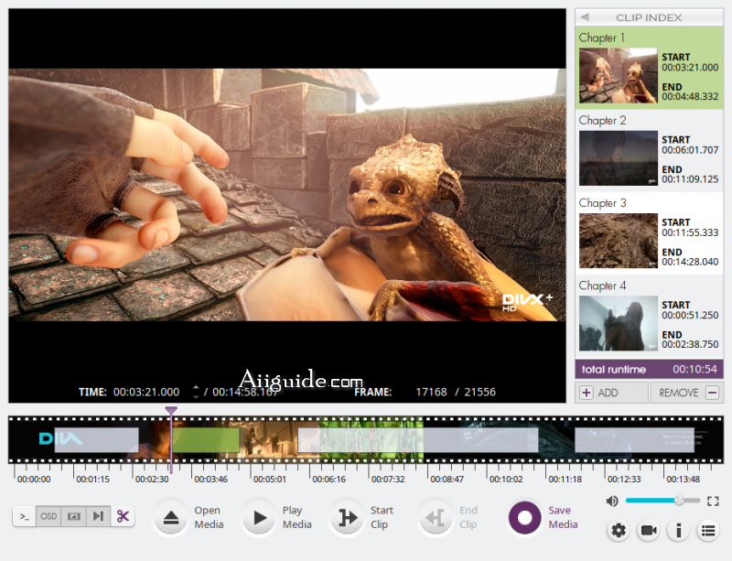Click the Chapter 2 title text
732x561 pixels.
(x=602, y=121)
